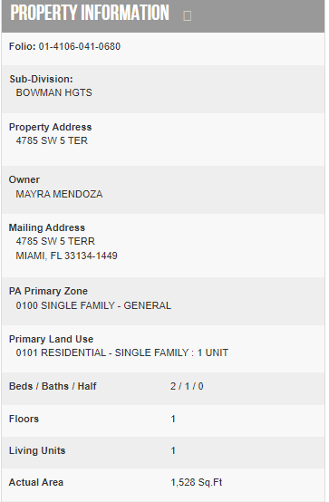Click Beds / Baths / Half value 2 / 1 / 0
329x502 pixels.
[x=187, y=386]
